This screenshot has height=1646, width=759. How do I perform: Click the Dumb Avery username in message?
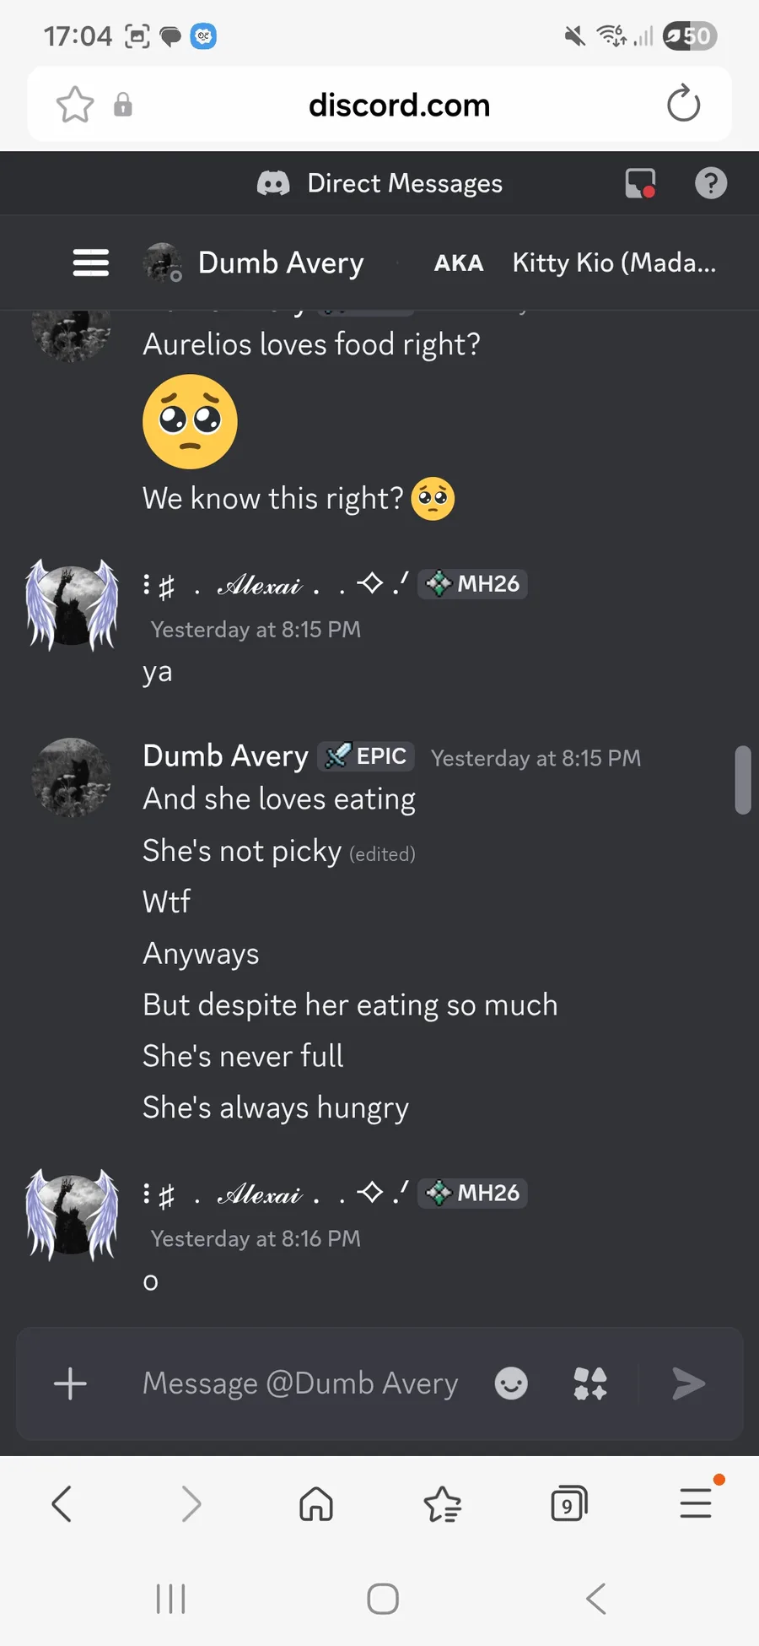coord(226,755)
